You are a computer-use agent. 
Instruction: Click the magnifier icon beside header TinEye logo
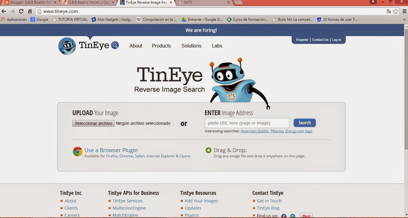115,45
